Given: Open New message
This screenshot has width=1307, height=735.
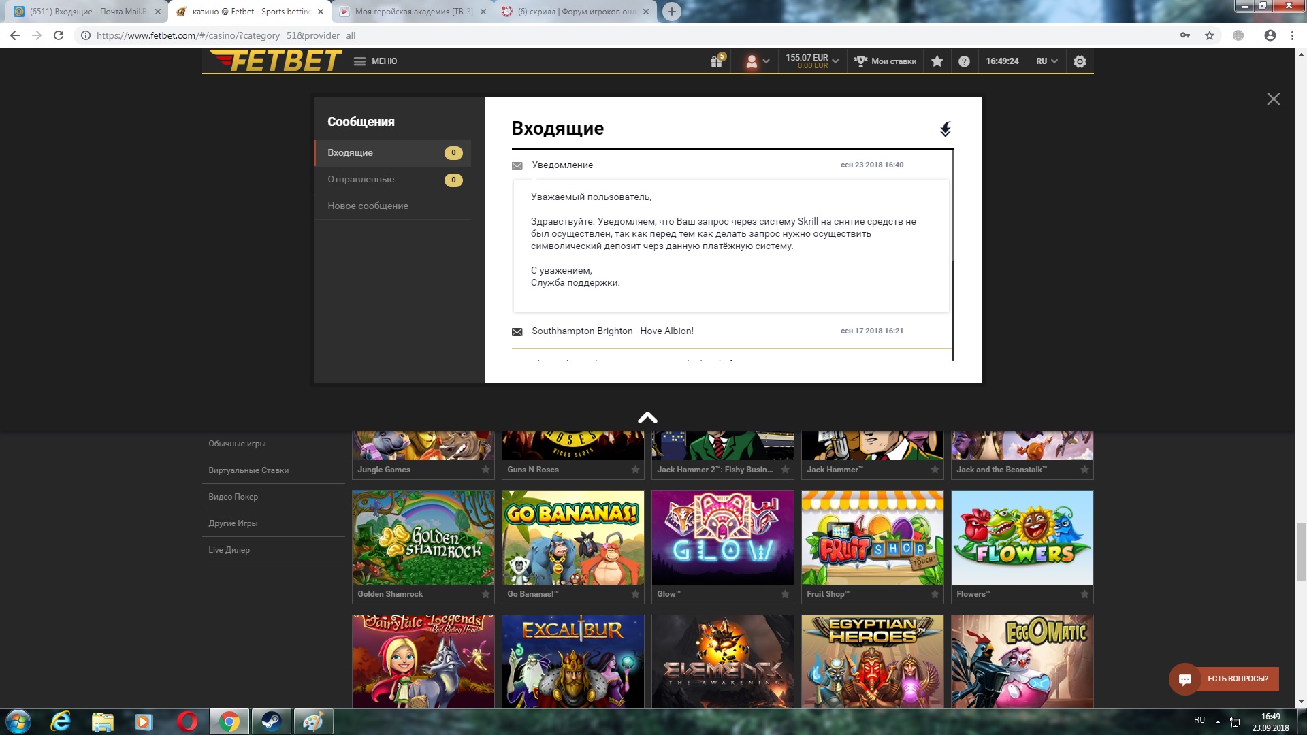Looking at the screenshot, I should (368, 206).
